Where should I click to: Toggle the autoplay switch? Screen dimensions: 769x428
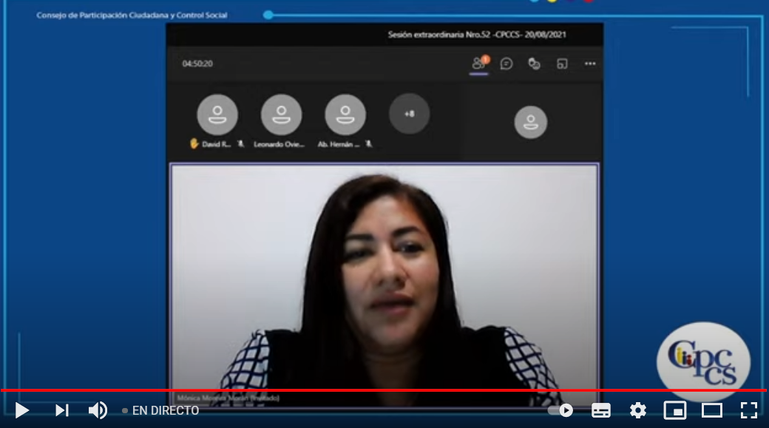pyautogui.click(x=560, y=410)
